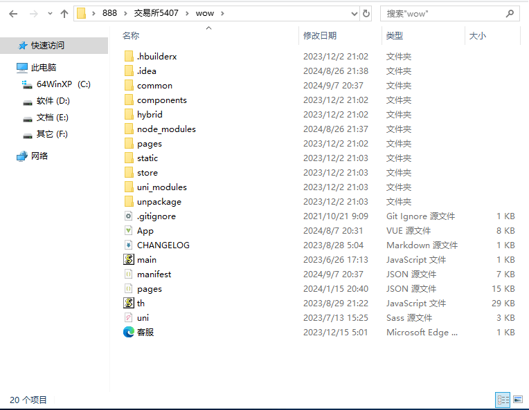Viewport: 529px width, 410px height.
Task: Go forward with the right arrow
Action: (x=34, y=14)
